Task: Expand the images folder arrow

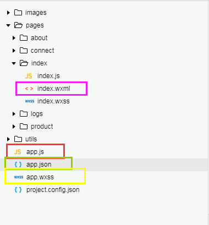Action: 8,13
